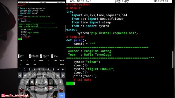Tap the dash extra key
Screen dimensions: 175x98
pyautogui.click(x=34, y=60)
